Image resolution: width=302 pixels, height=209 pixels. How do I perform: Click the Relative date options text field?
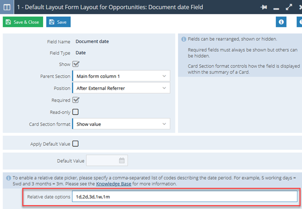click(185, 196)
